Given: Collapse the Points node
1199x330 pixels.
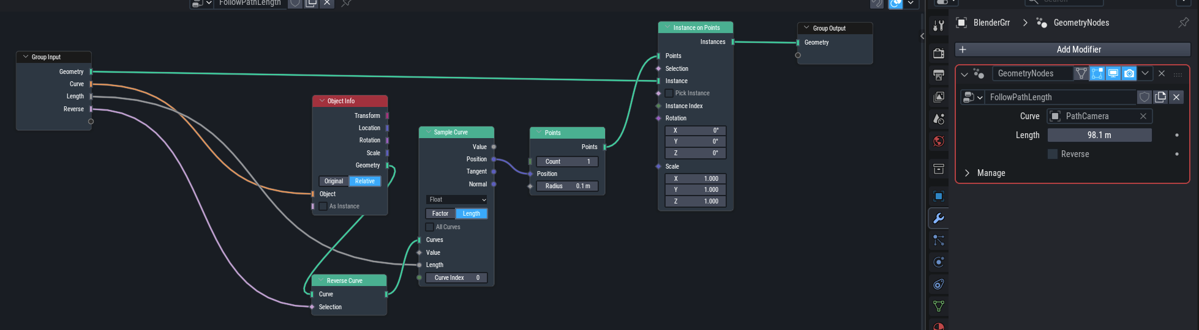Looking at the screenshot, I should point(539,133).
